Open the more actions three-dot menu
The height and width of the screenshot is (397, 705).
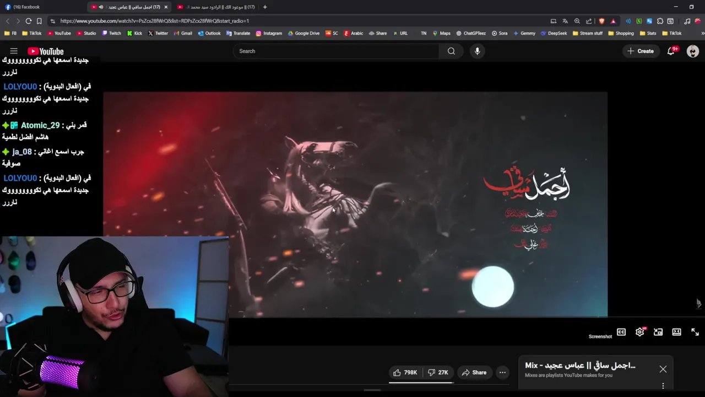[502, 373]
